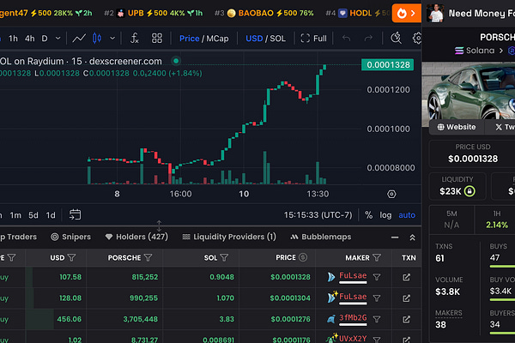515x343 pixels.
Task: Switch to the Top Traders tab
Action: point(18,237)
